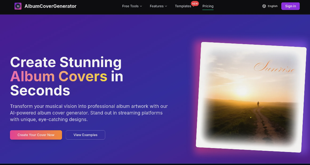
Task: Click the chevron arrow beside Free Tools
Action: (x=141, y=6)
